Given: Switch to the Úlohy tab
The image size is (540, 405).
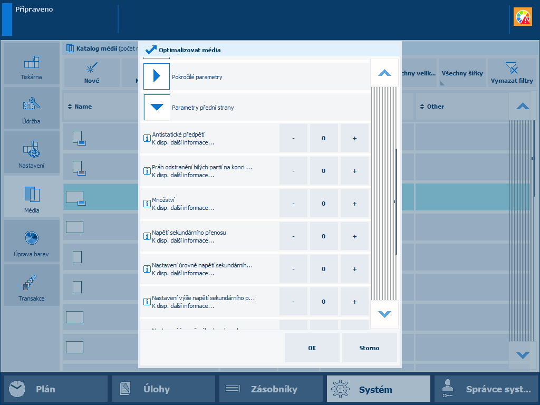Looking at the screenshot, I should (163, 389).
